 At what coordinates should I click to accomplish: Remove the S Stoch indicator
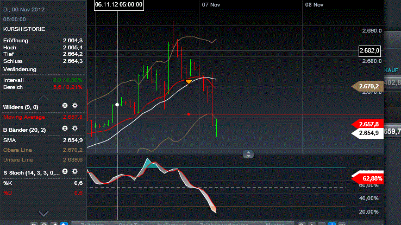[x=65, y=171]
